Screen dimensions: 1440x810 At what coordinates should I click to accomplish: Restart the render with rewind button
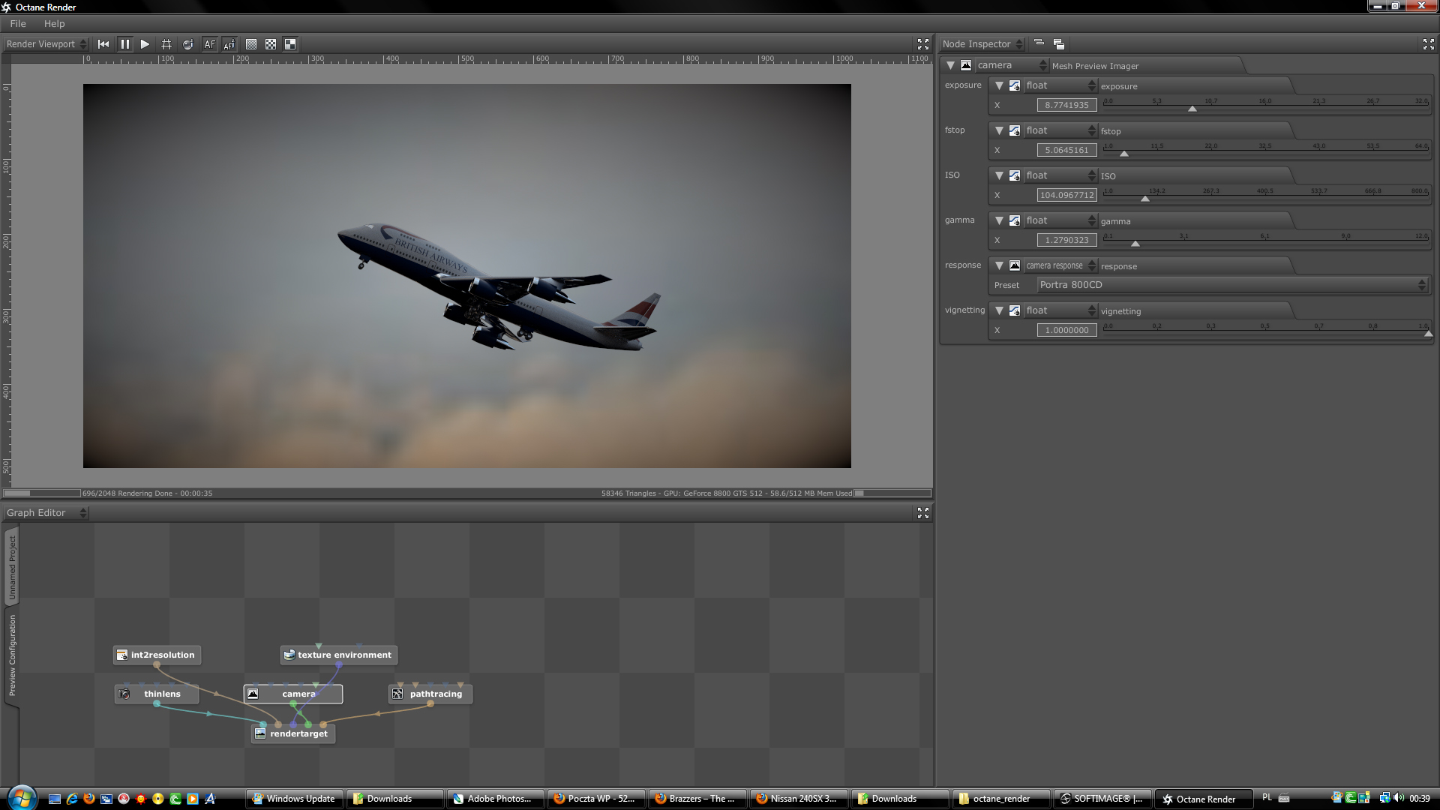103,44
